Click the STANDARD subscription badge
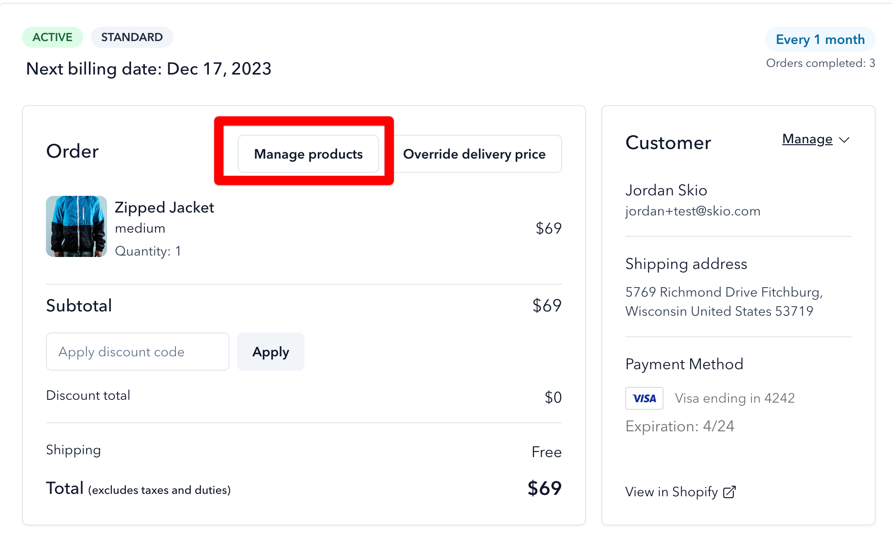 [x=132, y=37]
